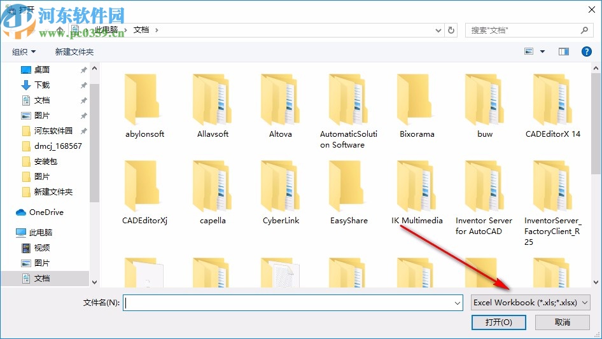This screenshot has height=339, width=602.
Task: Select the Inventor Server for AutoCAD folder
Action: click(484, 197)
